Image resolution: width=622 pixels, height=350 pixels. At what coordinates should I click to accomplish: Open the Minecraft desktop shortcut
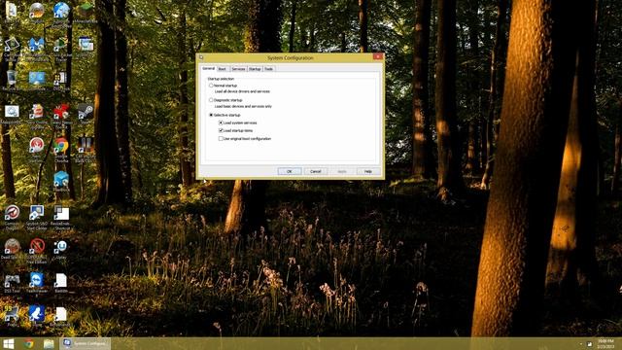pos(86,13)
